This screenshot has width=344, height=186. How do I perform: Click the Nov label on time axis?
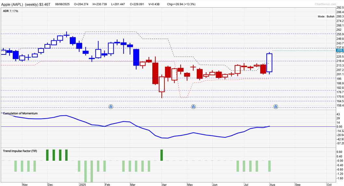pyautogui.click(x=25, y=184)
